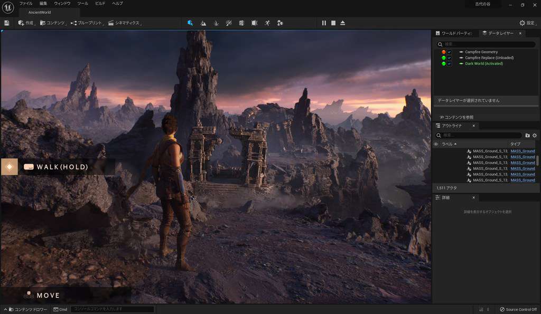Click the compile status icon in status bar
The image size is (541, 314).
pos(481,310)
